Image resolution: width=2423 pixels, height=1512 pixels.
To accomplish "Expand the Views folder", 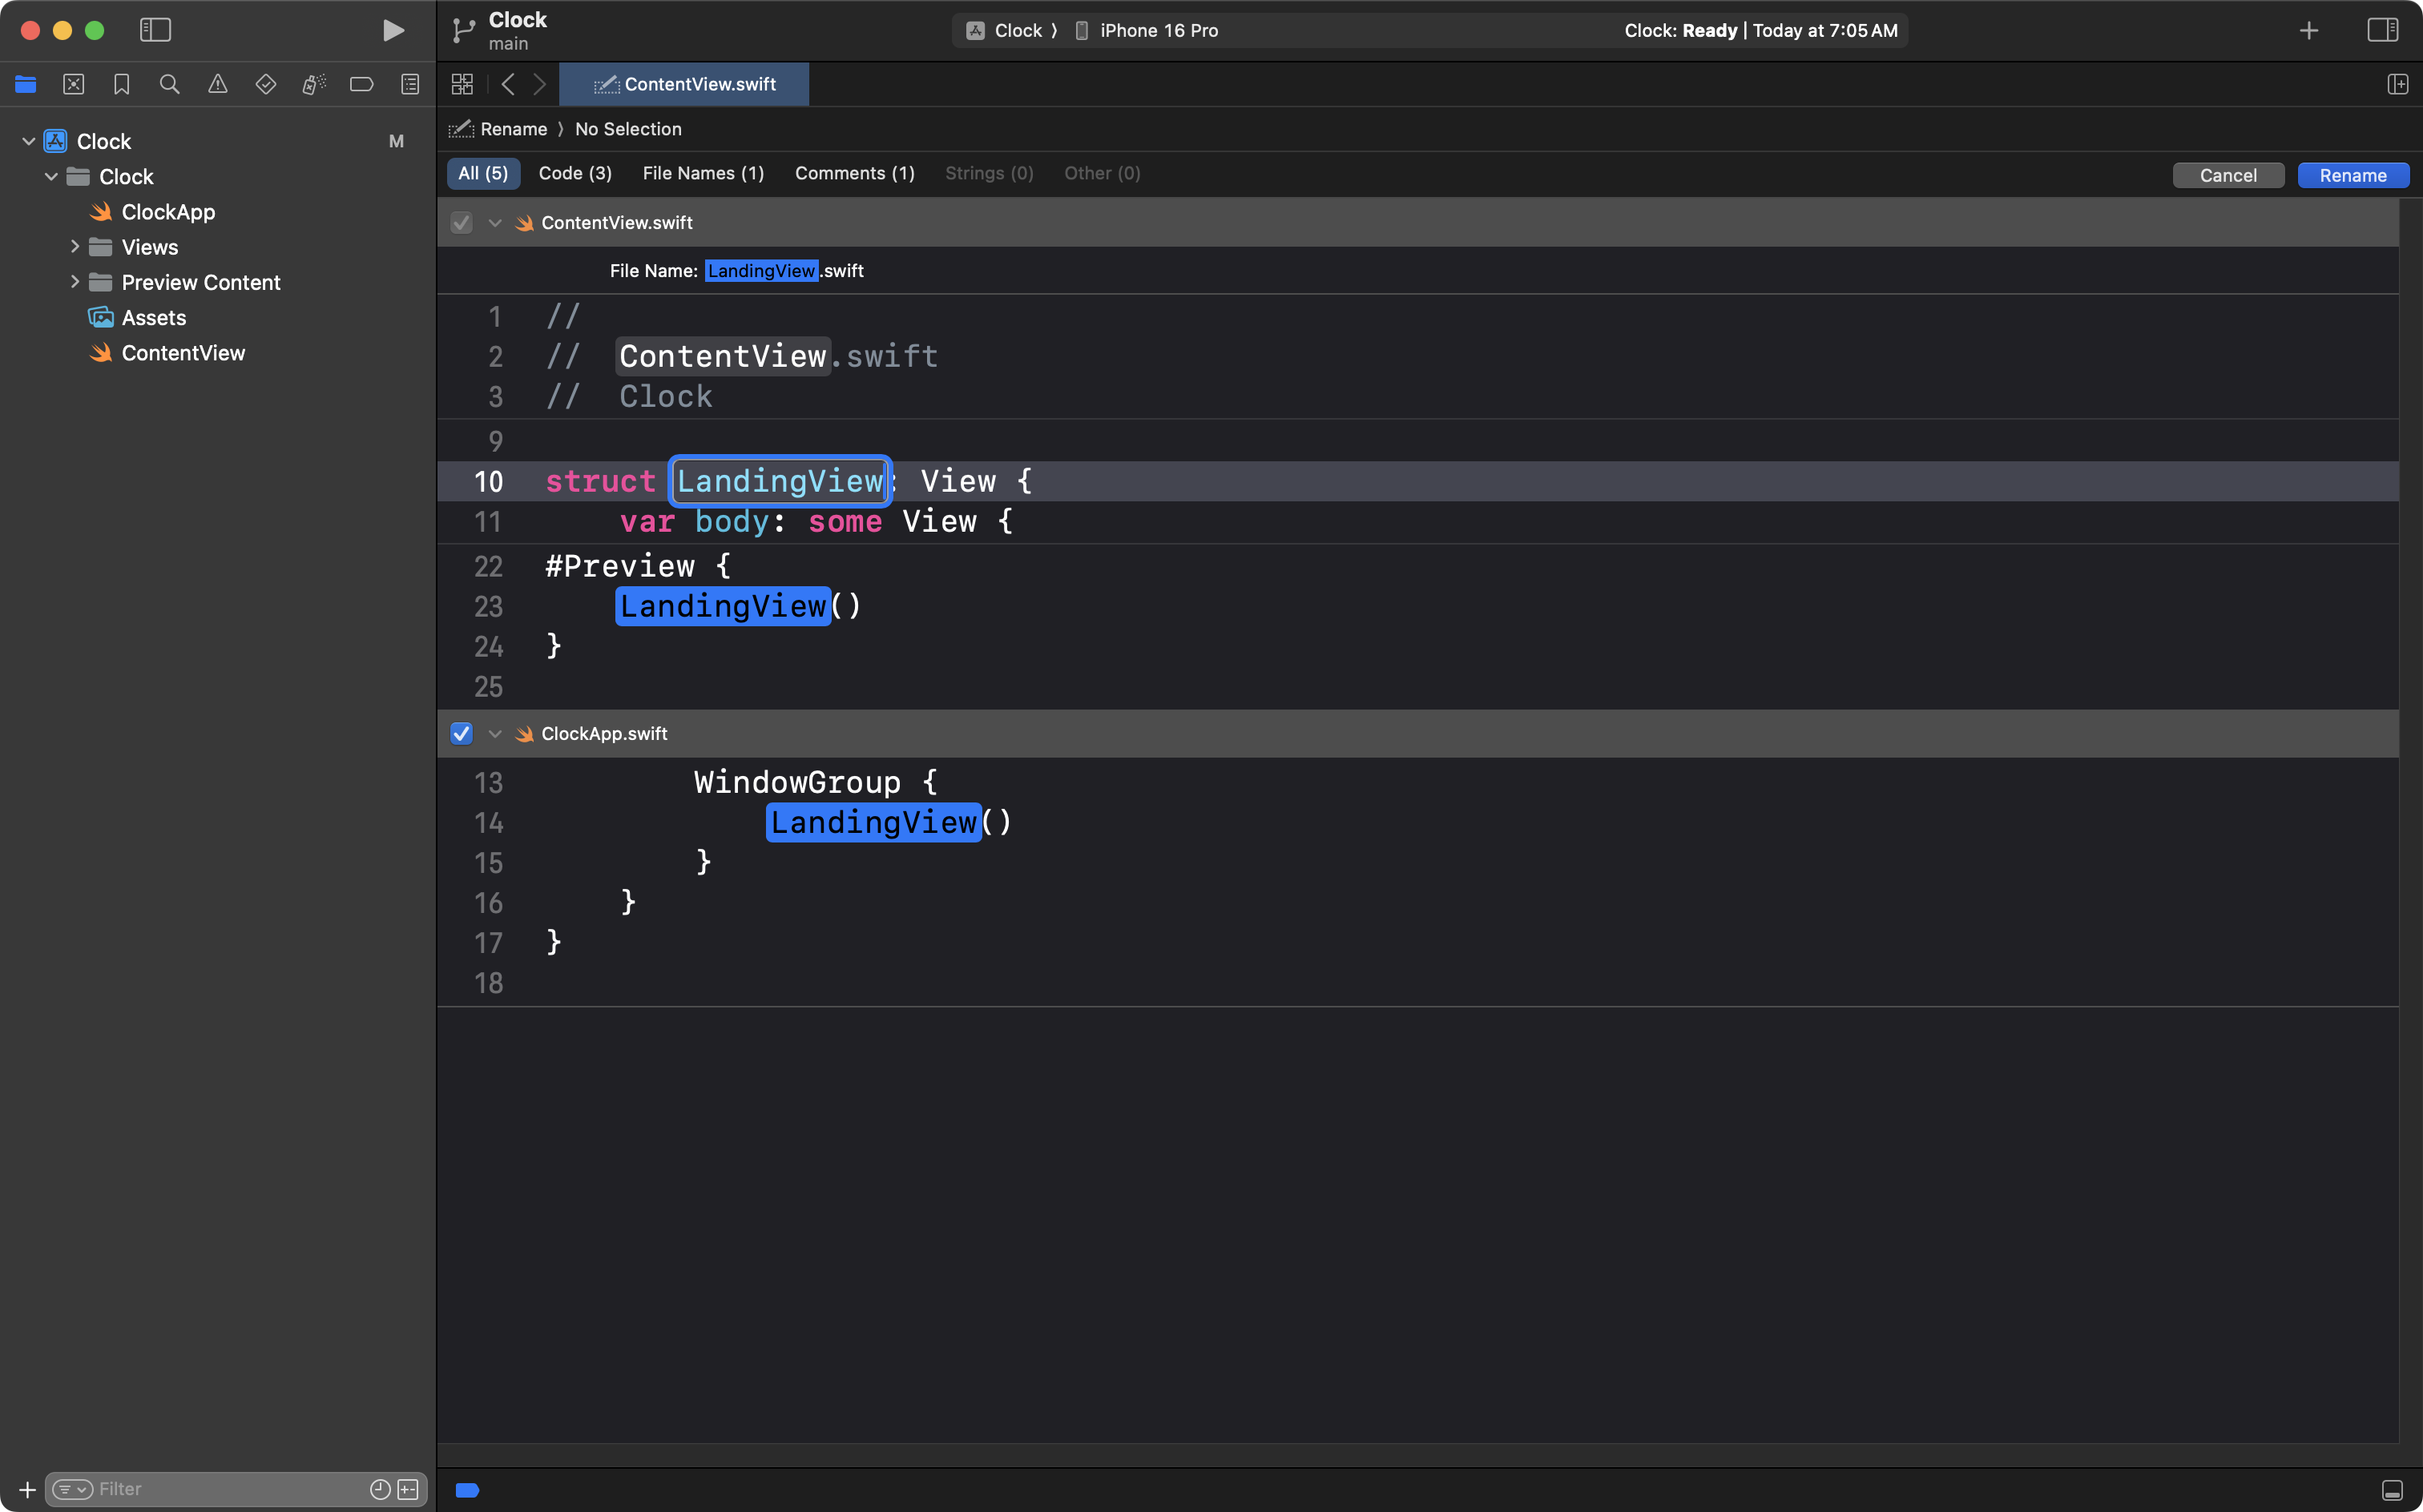I will coord(75,247).
